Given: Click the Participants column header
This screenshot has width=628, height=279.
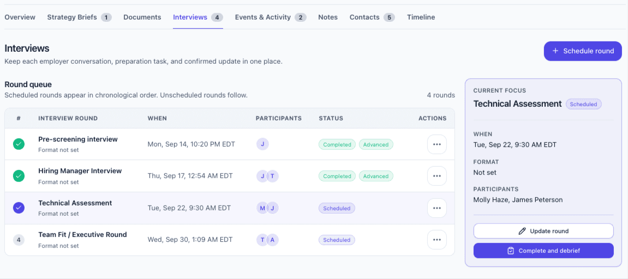Looking at the screenshot, I should (279, 118).
